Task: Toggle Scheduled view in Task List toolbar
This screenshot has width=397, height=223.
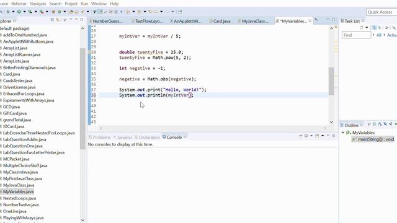Action: pos(379,27)
